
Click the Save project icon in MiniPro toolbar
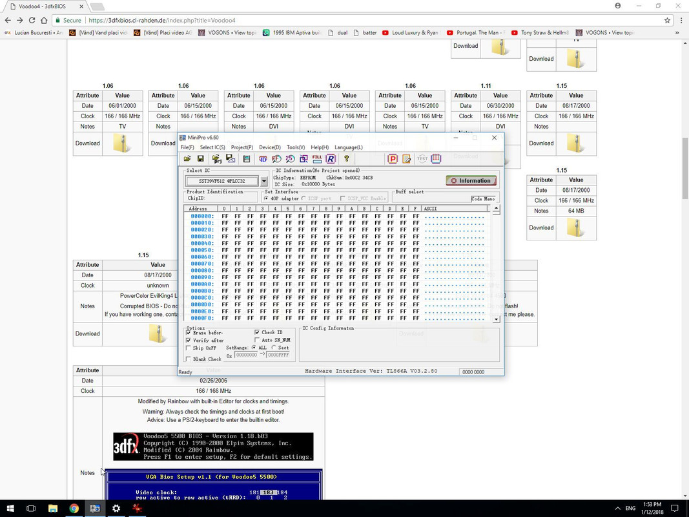(231, 159)
